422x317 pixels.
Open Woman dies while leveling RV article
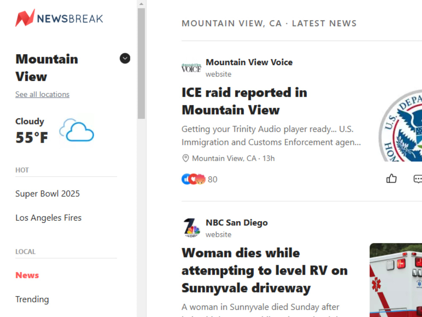265,271
